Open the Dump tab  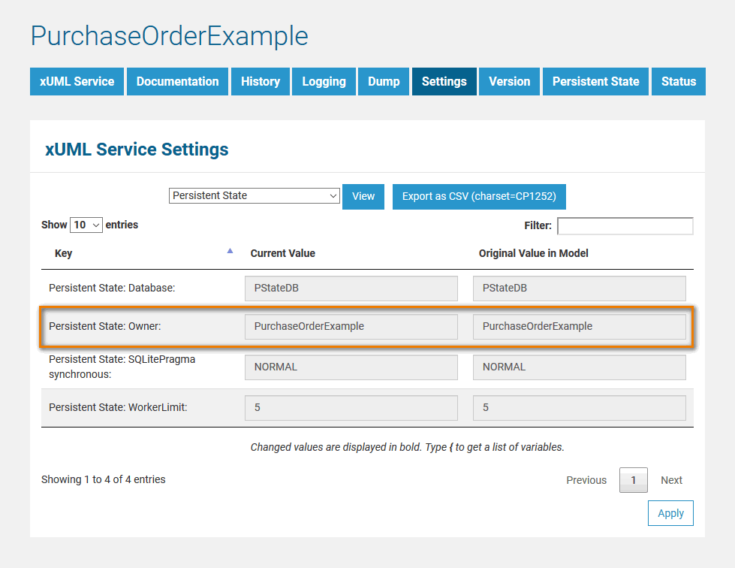pos(383,81)
